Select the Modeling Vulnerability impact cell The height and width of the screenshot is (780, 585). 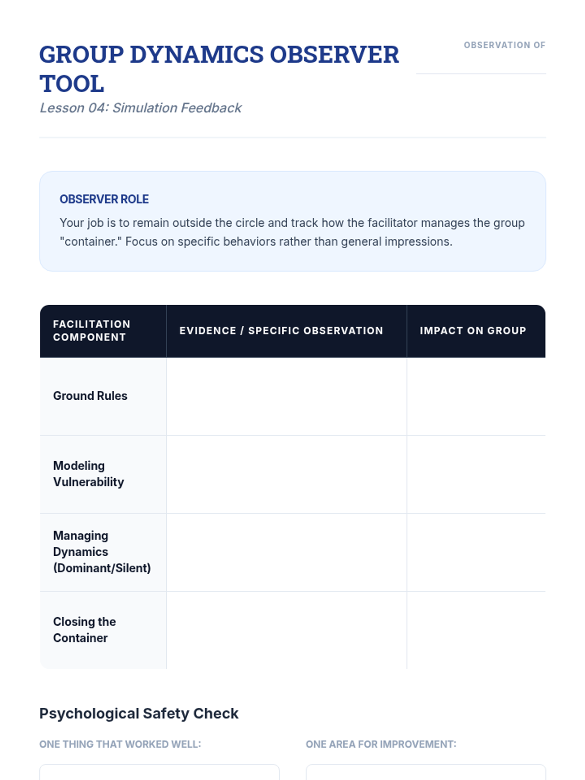tap(476, 474)
